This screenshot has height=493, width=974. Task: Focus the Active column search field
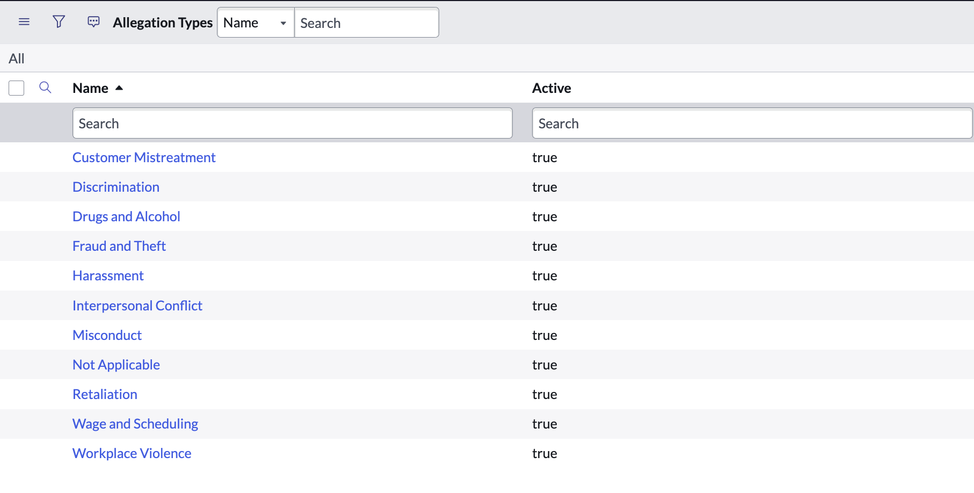[x=752, y=124]
